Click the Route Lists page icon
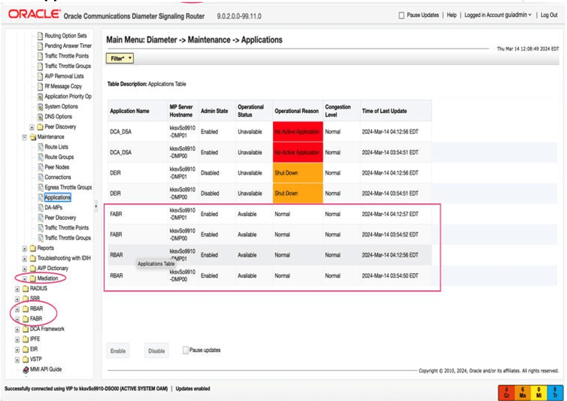This screenshot has height=401, width=567. [x=41, y=147]
